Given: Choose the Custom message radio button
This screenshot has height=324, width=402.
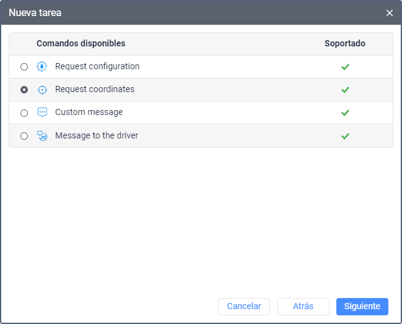Looking at the screenshot, I should (24, 113).
